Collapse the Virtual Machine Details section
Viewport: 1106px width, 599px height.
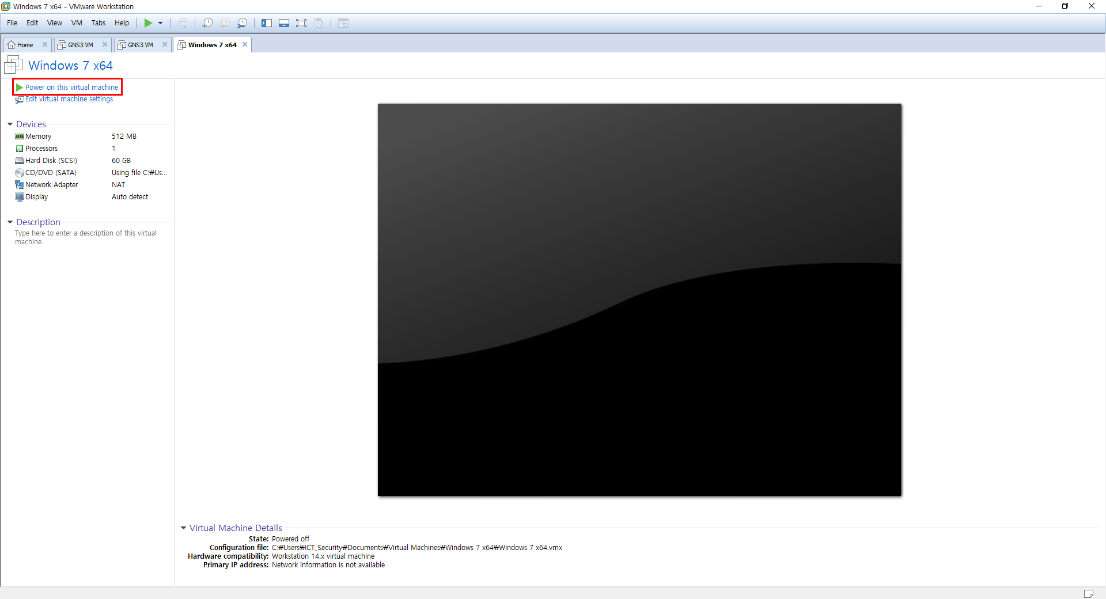click(x=183, y=528)
